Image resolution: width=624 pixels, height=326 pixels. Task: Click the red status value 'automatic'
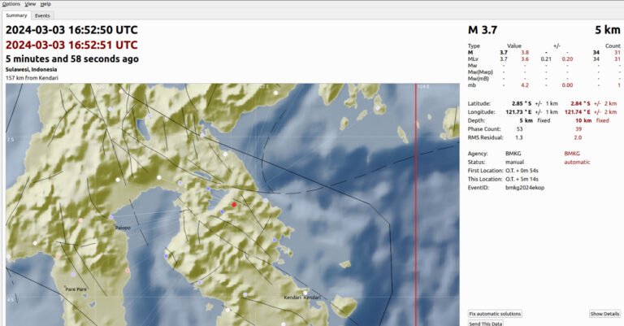pos(577,163)
